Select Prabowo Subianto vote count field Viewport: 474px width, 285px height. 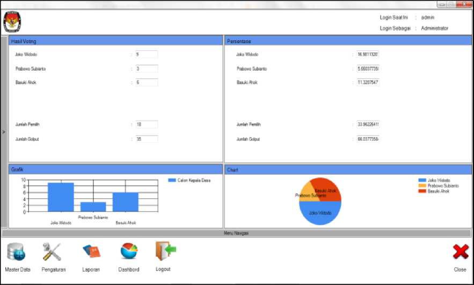point(146,69)
